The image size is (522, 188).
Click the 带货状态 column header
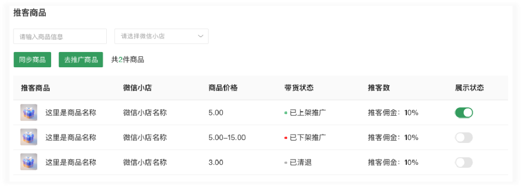pyautogui.click(x=299, y=88)
